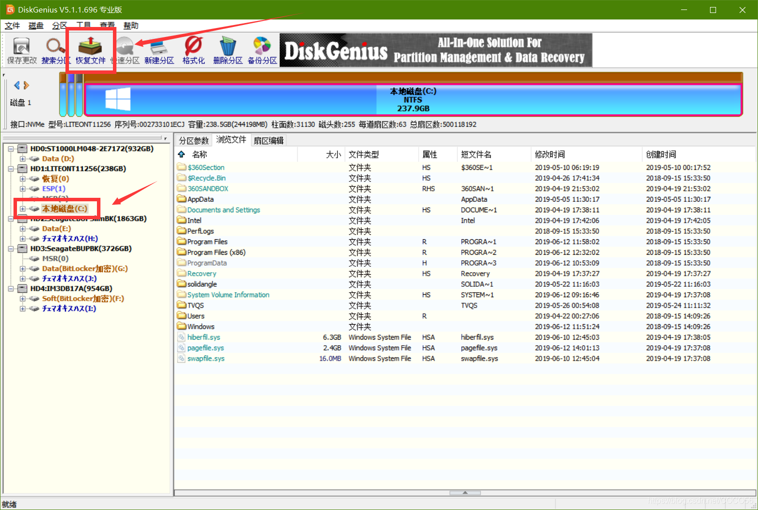Select the HD0 ST1000LM048 disk icon
The image size is (758, 510).
pyautogui.click(x=22, y=148)
